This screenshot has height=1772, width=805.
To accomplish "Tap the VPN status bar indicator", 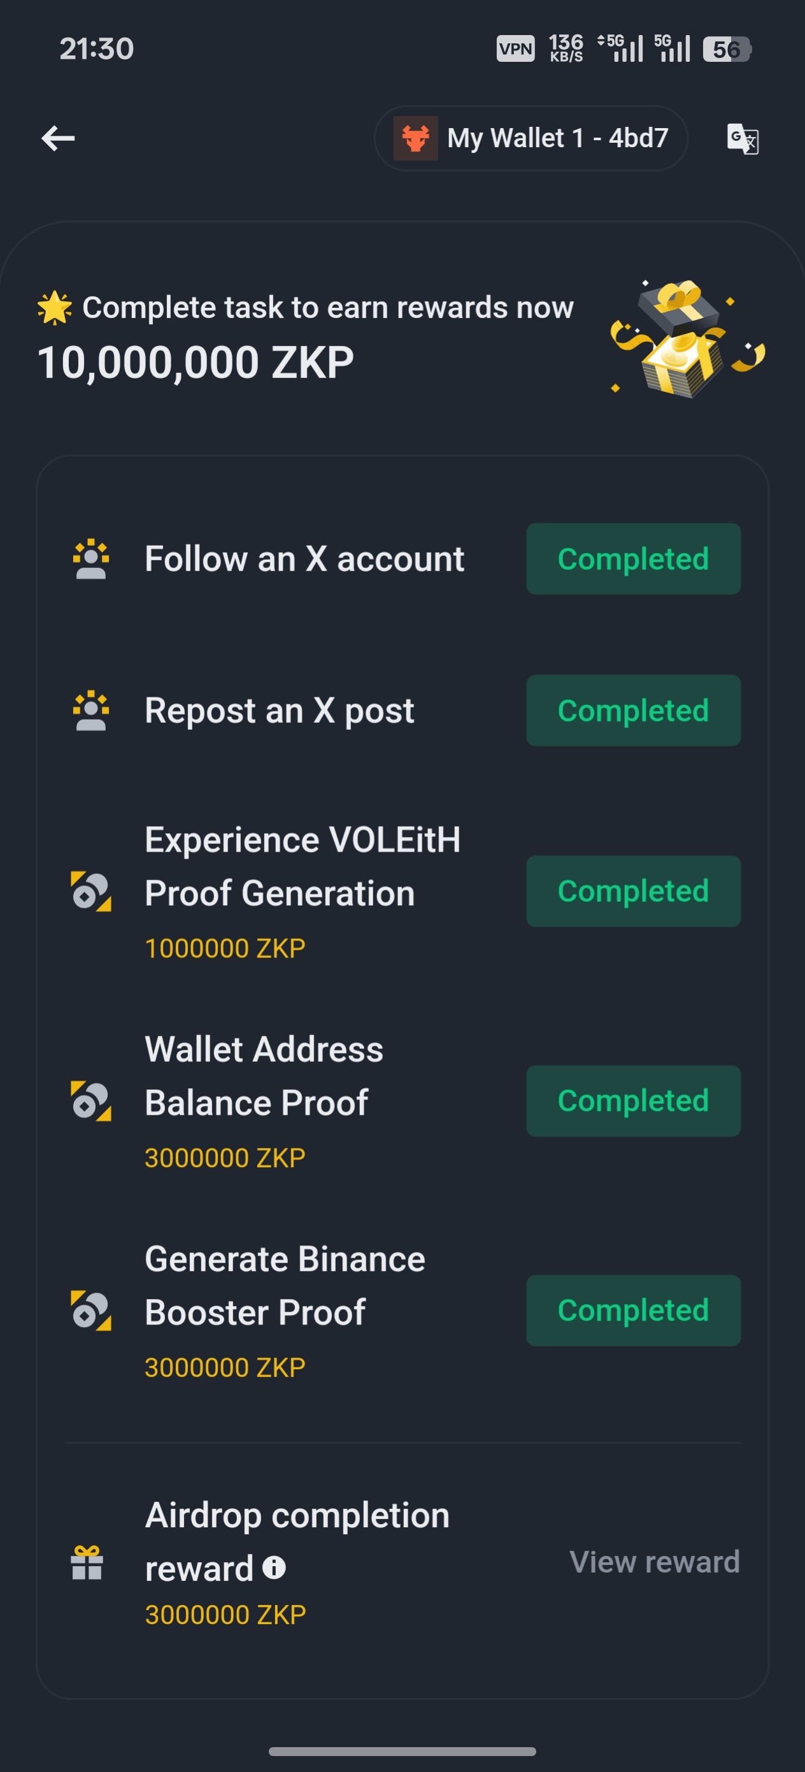I will pyautogui.click(x=516, y=49).
